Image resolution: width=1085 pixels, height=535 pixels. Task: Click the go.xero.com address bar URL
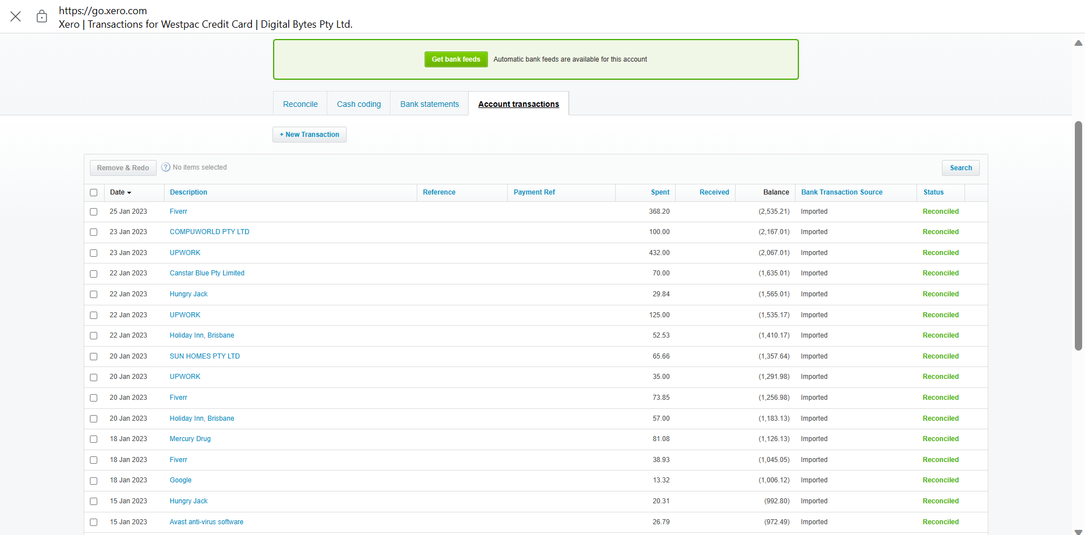[x=103, y=11]
